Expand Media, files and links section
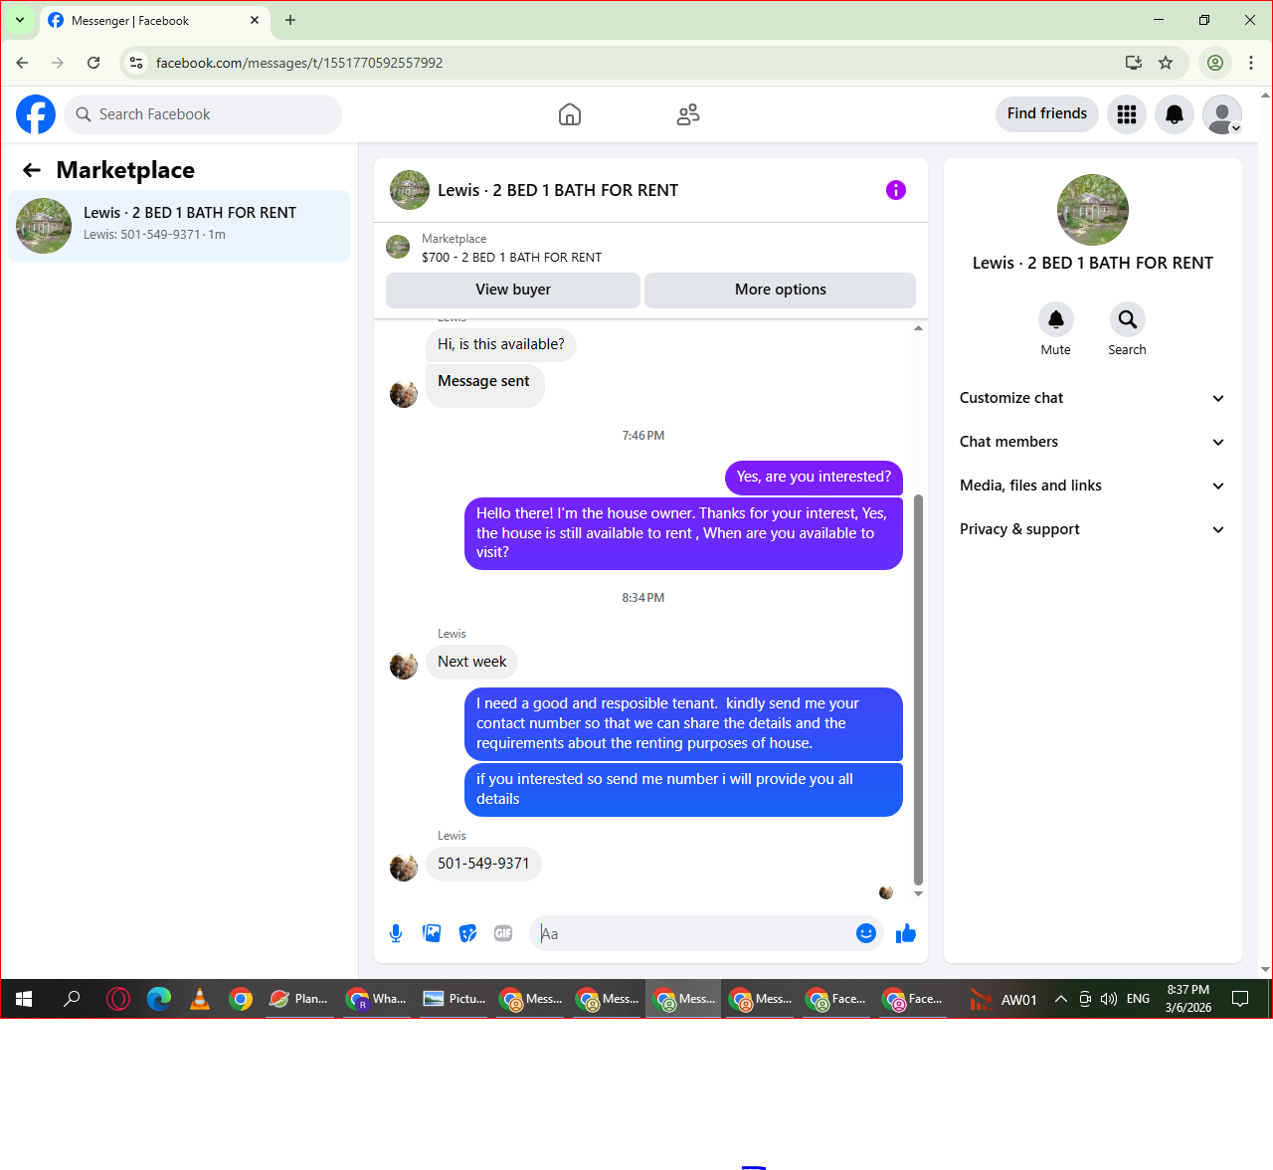This screenshot has height=1170, width=1273. click(1092, 486)
